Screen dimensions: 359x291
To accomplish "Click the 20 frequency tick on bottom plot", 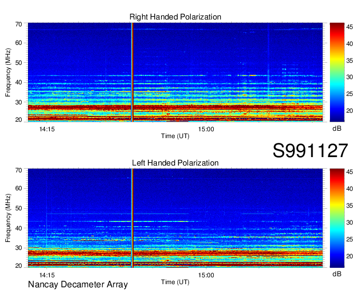I will (18, 266).
